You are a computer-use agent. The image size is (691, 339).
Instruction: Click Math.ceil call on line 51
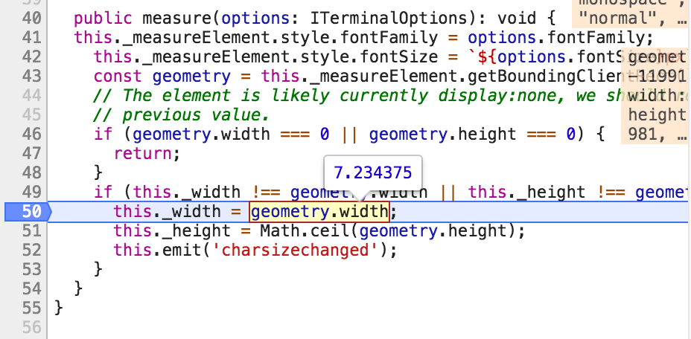(x=308, y=231)
